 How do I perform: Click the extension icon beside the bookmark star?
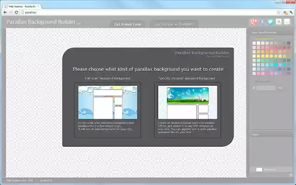tap(285, 12)
